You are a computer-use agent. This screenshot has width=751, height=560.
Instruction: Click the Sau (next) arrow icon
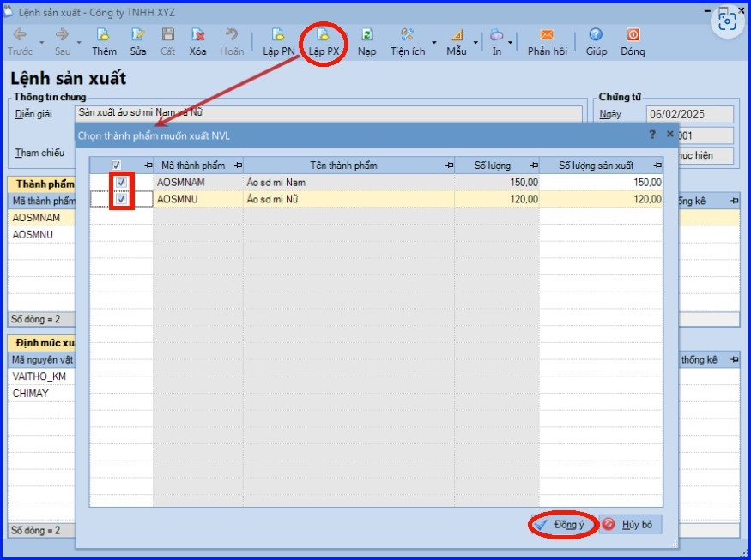[x=62, y=35]
